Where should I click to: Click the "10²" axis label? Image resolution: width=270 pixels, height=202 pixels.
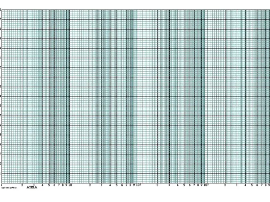click(x=138, y=185)
